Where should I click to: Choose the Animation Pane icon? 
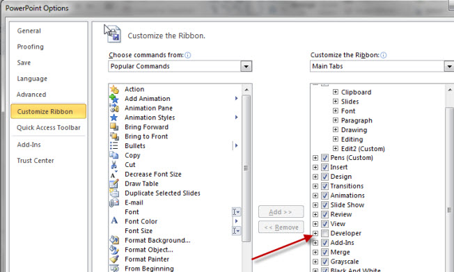[x=114, y=108]
